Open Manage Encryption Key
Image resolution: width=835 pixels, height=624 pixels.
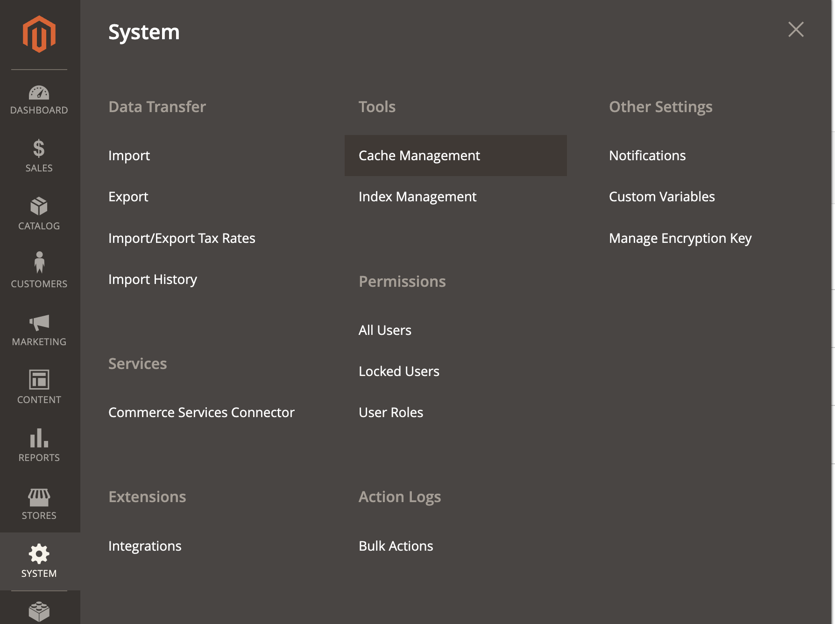coord(680,238)
